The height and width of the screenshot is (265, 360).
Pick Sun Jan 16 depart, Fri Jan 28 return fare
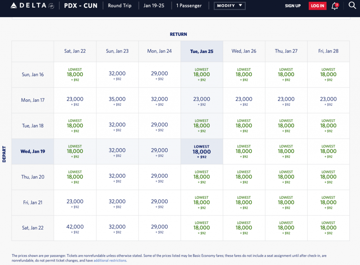point(328,75)
